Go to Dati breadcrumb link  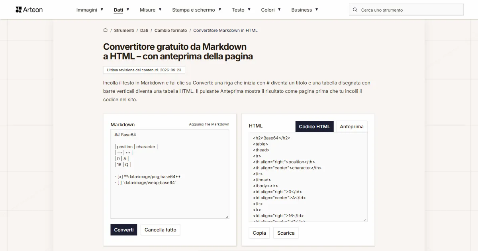[144, 30]
